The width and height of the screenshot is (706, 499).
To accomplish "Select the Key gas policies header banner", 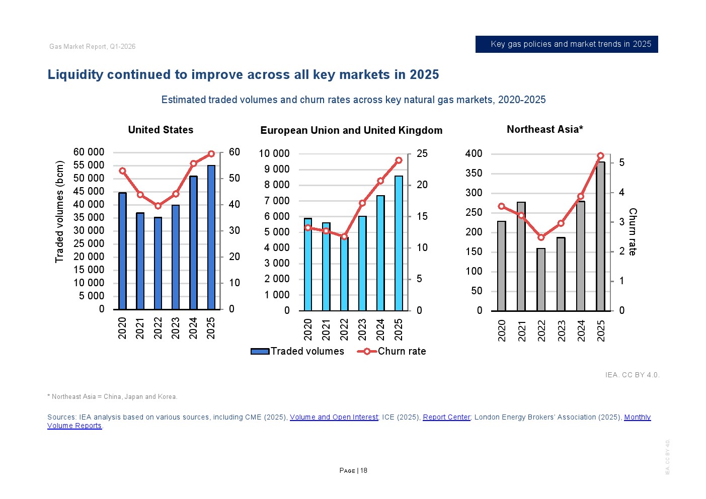I will [567, 44].
